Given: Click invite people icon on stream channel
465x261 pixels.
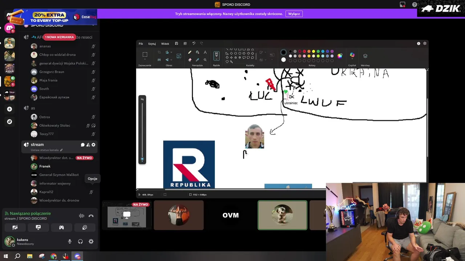Looking at the screenshot, I should (x=88, y=145).
